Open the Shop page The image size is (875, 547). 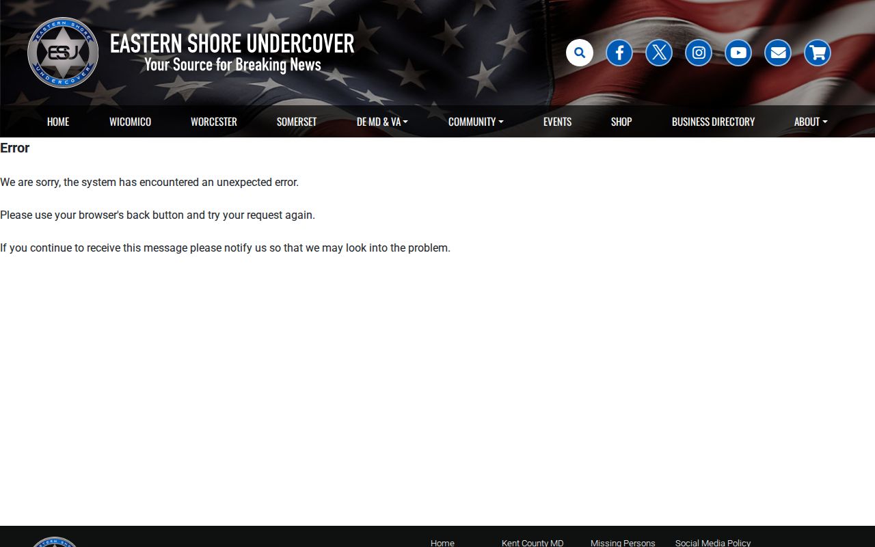(621, 122)
